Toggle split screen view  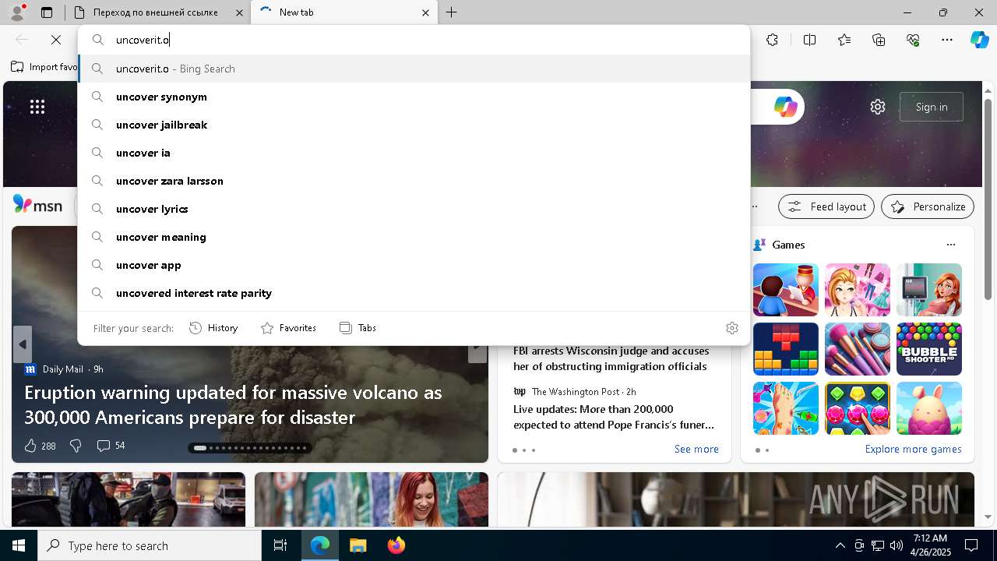[809, 40]
